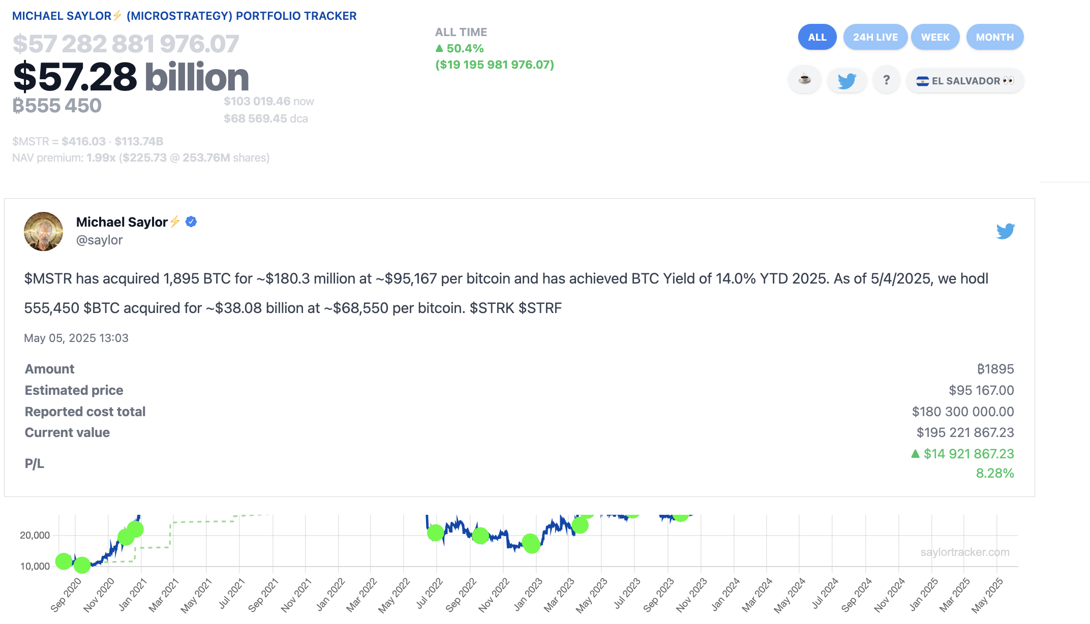
Task: Click the $14 921 867.23 P/L gain
Action: [x=962, y=454]
